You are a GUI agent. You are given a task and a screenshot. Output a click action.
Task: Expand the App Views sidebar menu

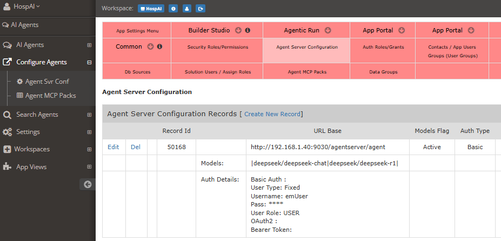[x=89, y=167]
